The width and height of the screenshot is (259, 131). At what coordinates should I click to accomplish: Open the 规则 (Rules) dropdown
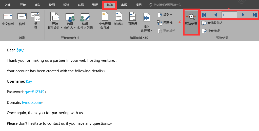click(x=165, y=15)
